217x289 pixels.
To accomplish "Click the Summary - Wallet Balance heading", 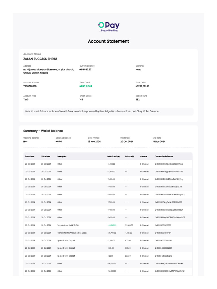I will tap(43, 131).
